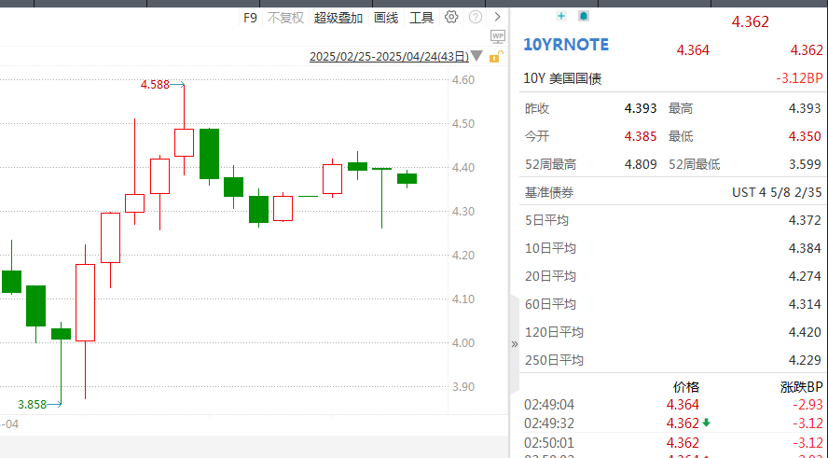
Task: Open chart settings gear icon
Action: [x=451, y=17]
